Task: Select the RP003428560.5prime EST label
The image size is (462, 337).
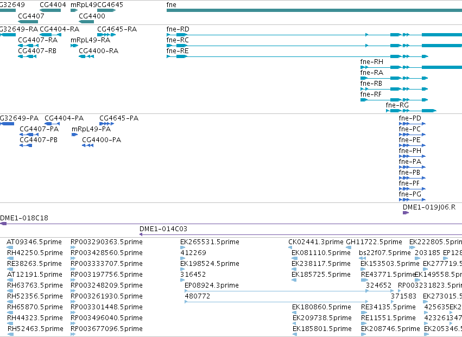Action: click(106, 253)
